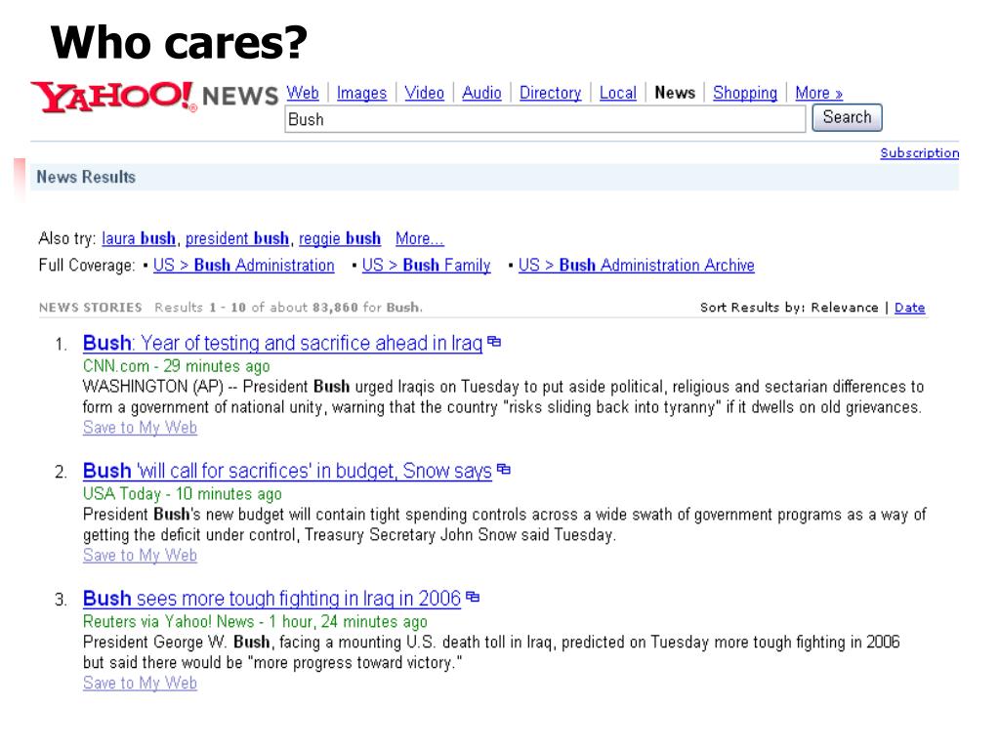Click the Search button
Screen dimensions: 1000x750
coord(847,117)
